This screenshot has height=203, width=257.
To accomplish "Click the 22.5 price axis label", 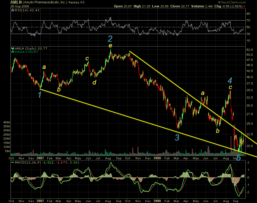I will (x=249, y=134).
